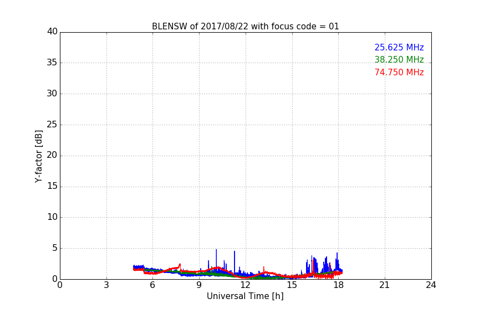Click the x-axis tick label '24'
The image size is (479, 319).
click(x=431, y=285)
